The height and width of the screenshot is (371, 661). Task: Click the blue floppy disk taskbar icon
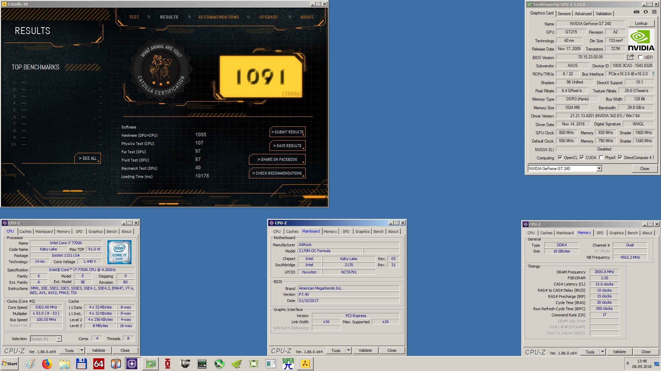click(x=81, y=364)
